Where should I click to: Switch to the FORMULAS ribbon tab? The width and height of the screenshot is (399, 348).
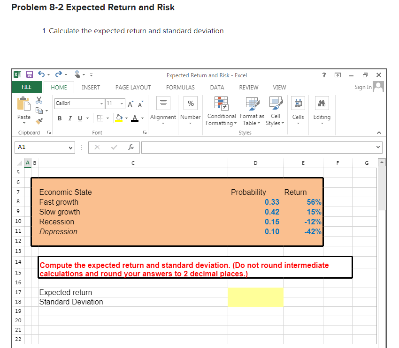(180, 88)
